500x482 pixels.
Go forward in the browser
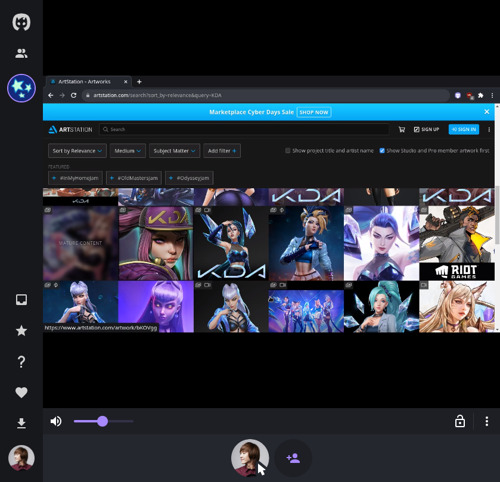pyautogui.click(x=62, y=95)
